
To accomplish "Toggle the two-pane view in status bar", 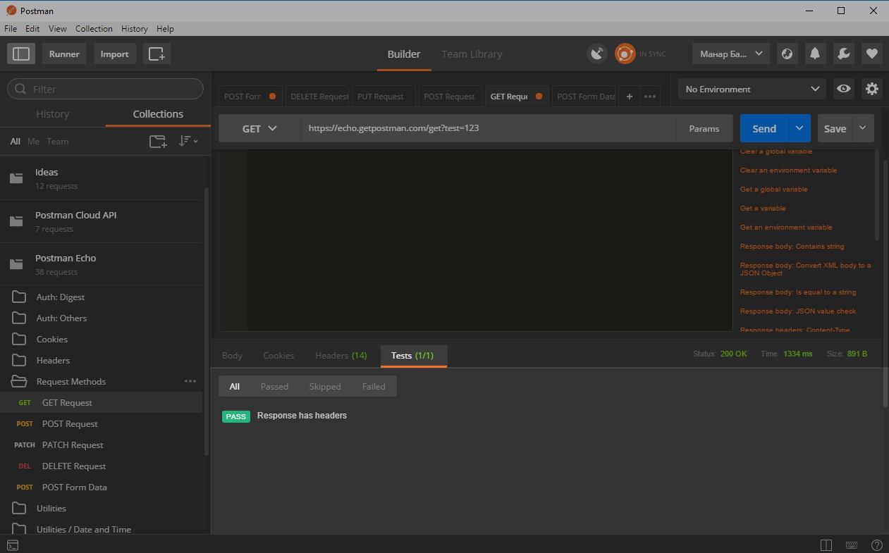I will [825, 545].
